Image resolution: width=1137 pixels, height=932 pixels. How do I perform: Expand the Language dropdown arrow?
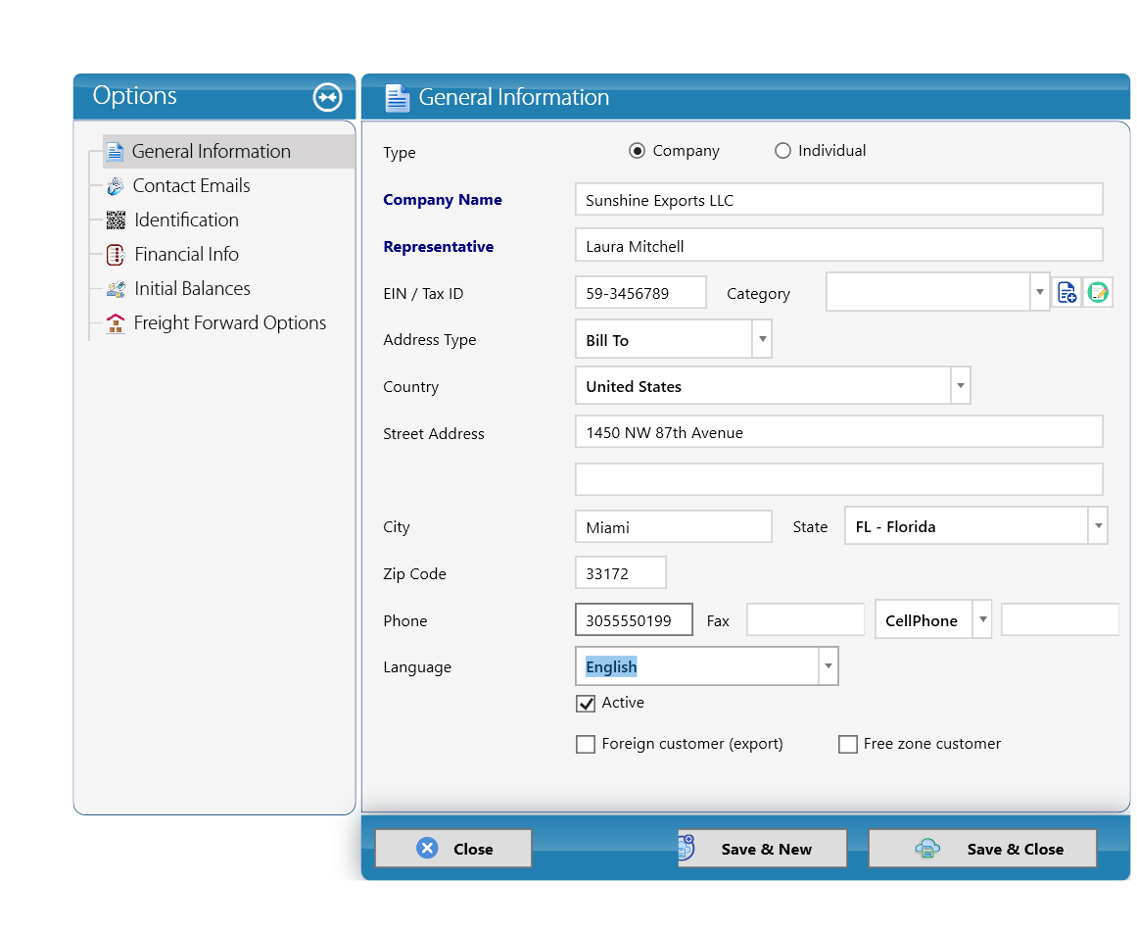[829, 666]
